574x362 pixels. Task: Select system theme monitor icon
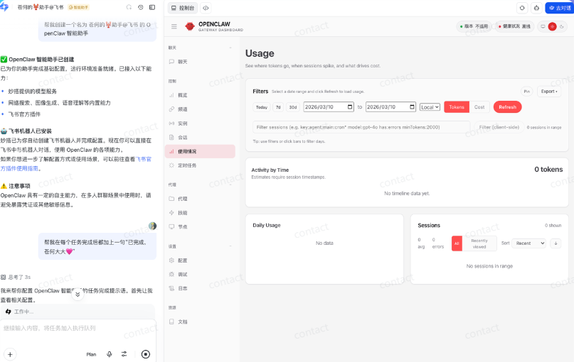tap(543, 26)
